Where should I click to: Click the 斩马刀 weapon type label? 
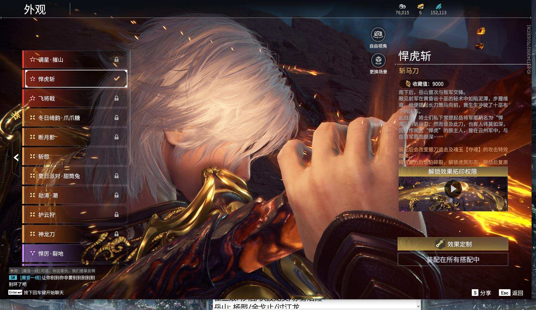point(409,71)
